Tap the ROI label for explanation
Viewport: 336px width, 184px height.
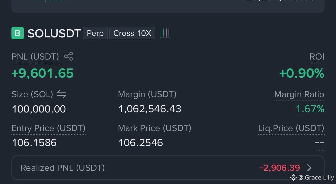(x=317, y=56)
